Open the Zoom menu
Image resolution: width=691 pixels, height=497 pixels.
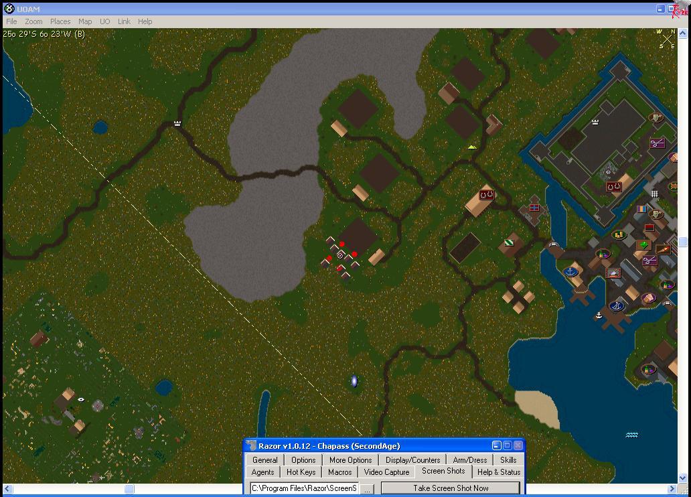tap(33, 21)
